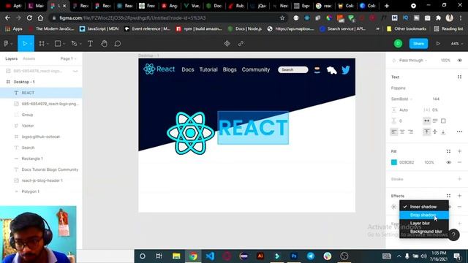Image resolution: width=468 pixels, height=263 pixels.
Task: Select the Comment tool
Action: (118, 44)
